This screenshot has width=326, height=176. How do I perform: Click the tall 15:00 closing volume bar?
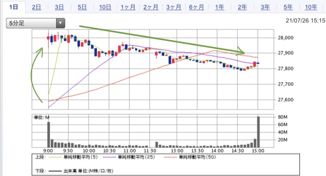[x=259, y=132]
